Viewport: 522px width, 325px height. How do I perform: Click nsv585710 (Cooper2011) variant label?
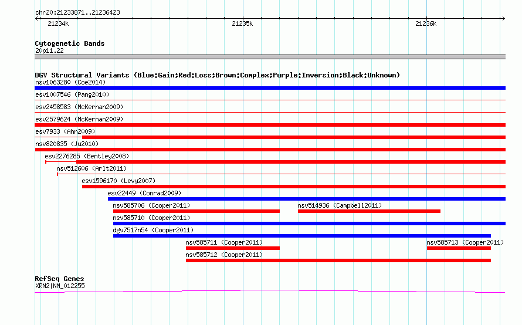point(151,218)
